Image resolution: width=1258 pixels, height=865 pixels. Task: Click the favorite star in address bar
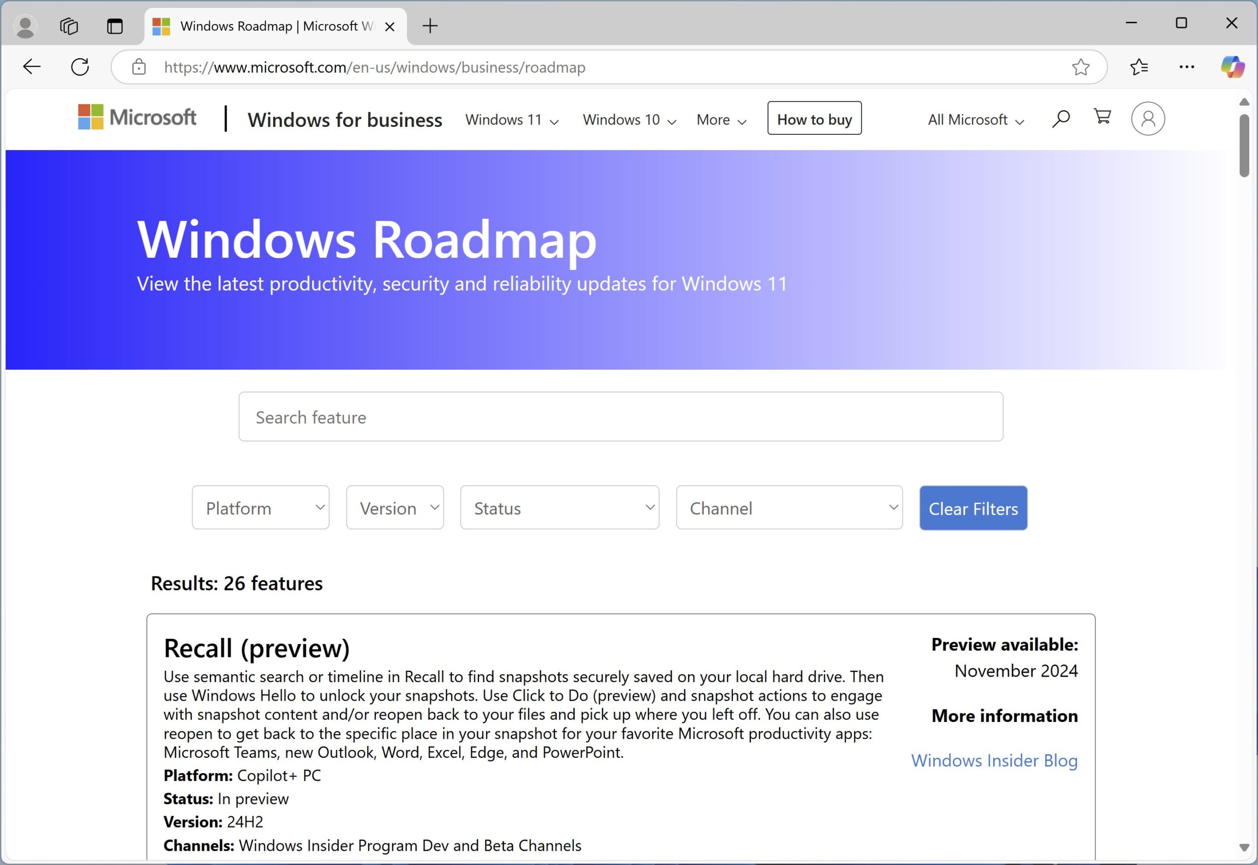point(1081,67)
